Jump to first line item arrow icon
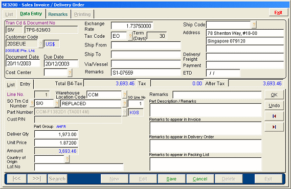291x189 pixels. coord(274,116)
